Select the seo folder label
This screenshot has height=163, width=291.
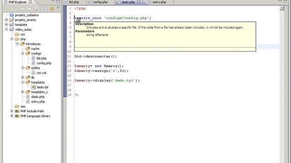23,106
